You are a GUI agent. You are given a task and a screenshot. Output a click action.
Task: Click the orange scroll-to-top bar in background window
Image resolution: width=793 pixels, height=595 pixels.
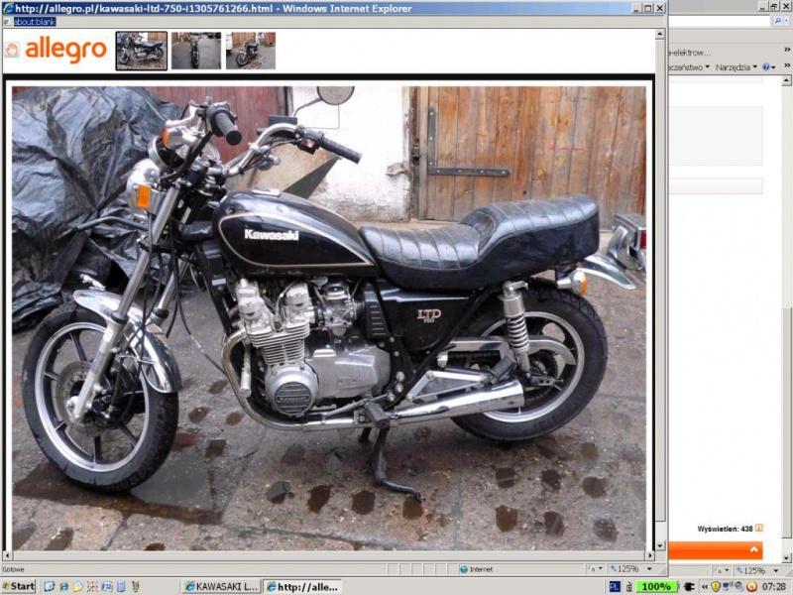click(x=716, y=550)
